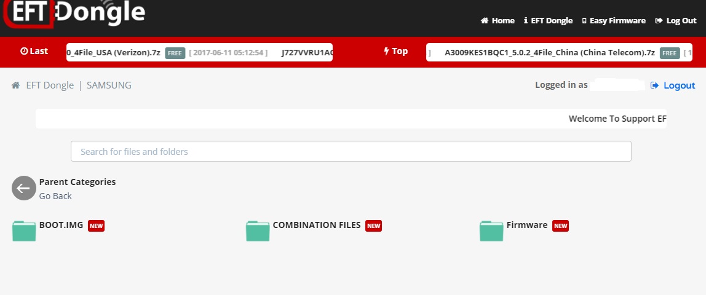Open Firmware folder by name

(x=527, y=226)
